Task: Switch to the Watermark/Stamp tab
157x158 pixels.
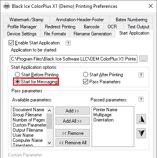Action: pyautogui.click(x=26, y=20)
